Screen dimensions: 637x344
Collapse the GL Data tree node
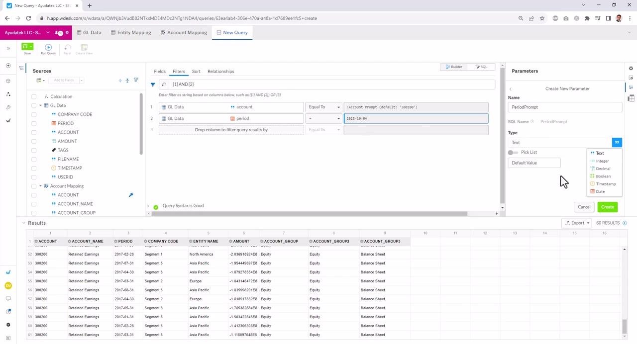40,105
